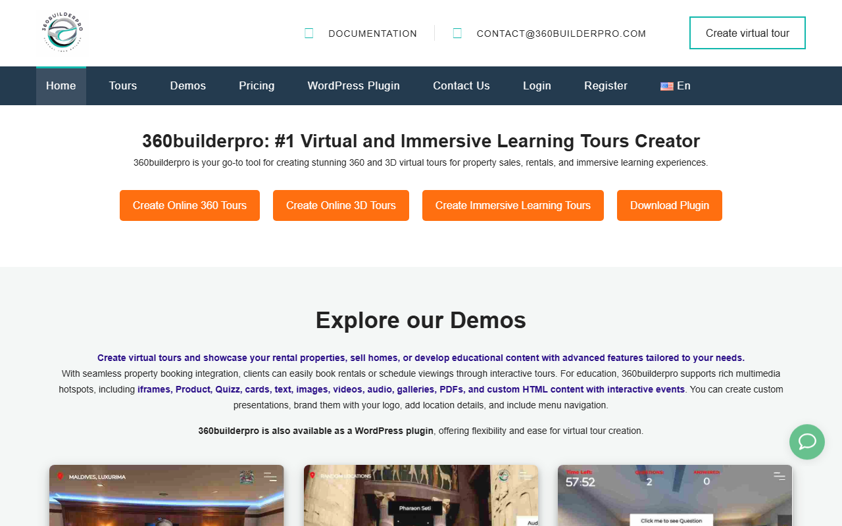Open the Contact Us page

(461, 85)
